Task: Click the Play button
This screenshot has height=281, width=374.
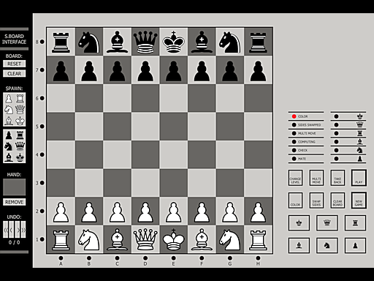Action: pos(359,178)
